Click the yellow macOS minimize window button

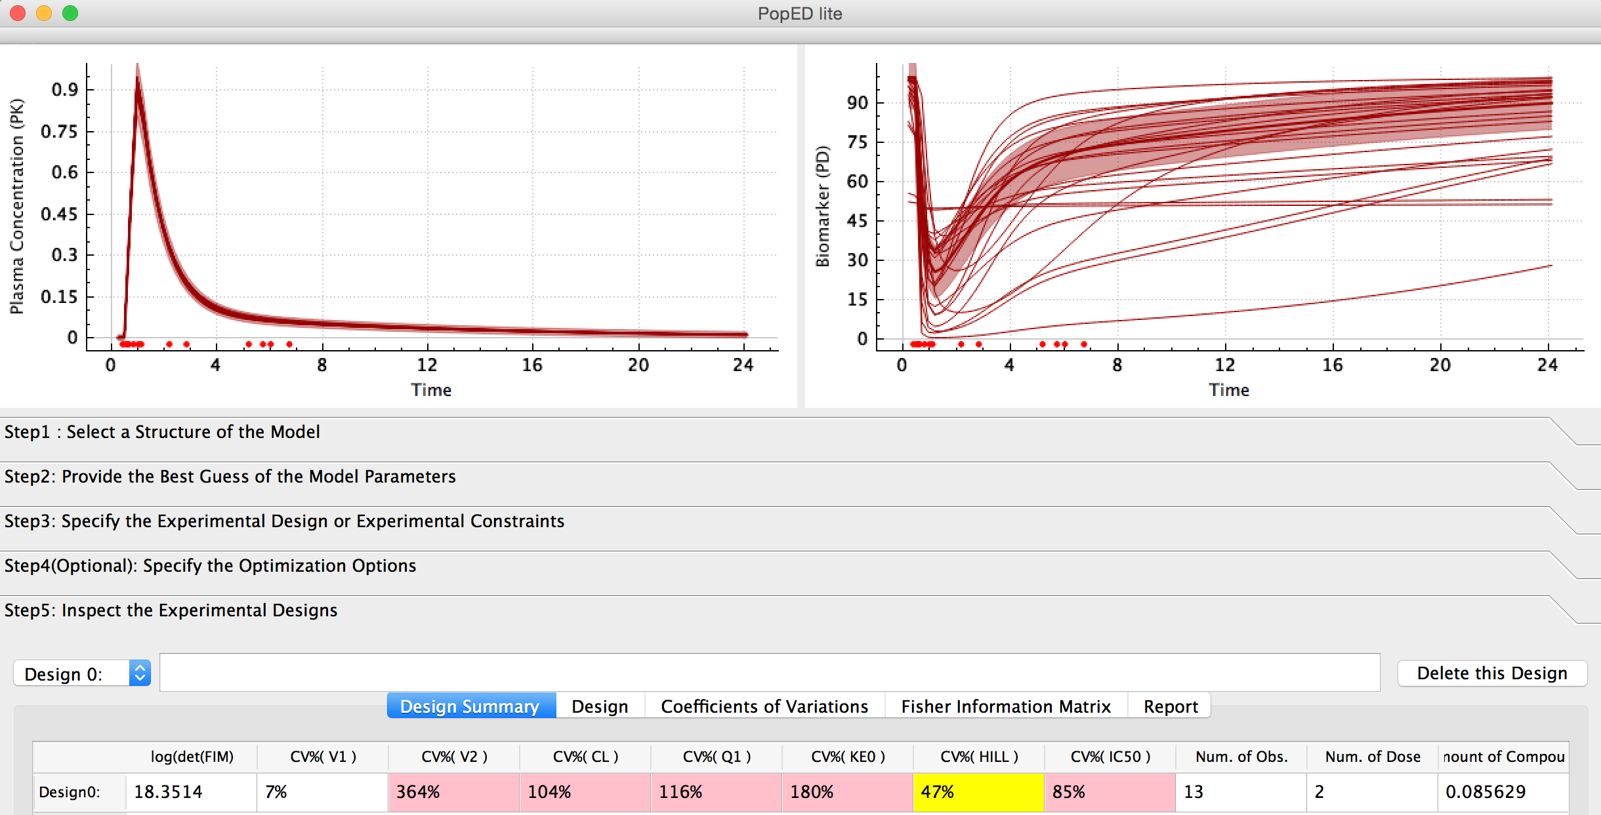point(44,13)
